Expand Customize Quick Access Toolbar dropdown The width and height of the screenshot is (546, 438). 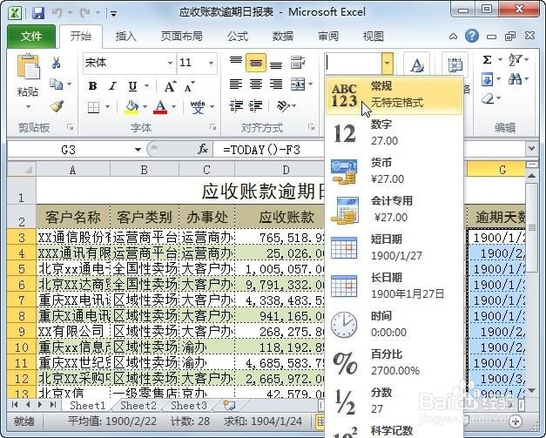pos(113,14)
